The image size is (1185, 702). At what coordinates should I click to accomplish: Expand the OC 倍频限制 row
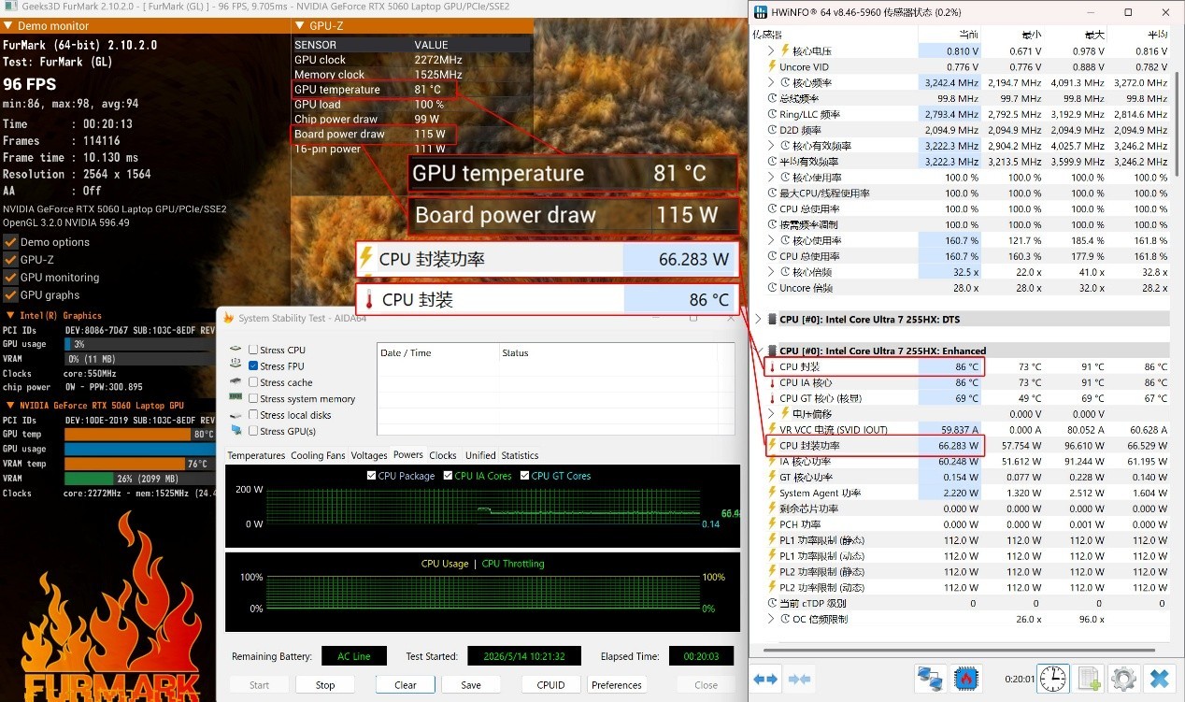tap(771, 619)
